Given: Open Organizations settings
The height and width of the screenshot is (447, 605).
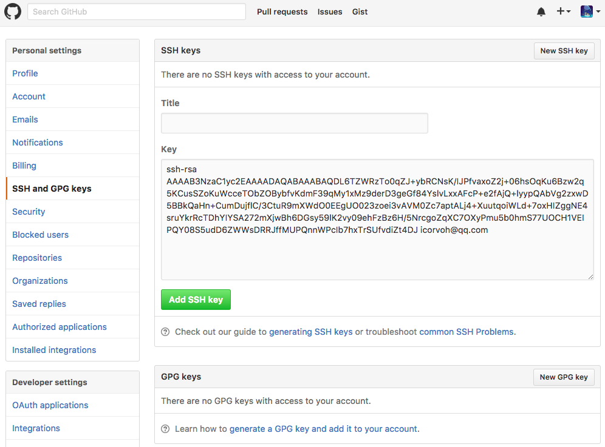Looking at the screenshot, I should [72, 281].
